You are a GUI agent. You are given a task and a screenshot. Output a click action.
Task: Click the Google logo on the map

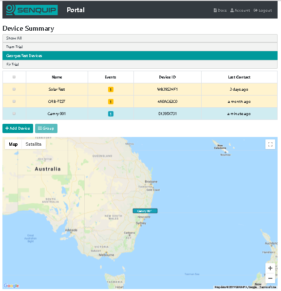coord(11,286)
